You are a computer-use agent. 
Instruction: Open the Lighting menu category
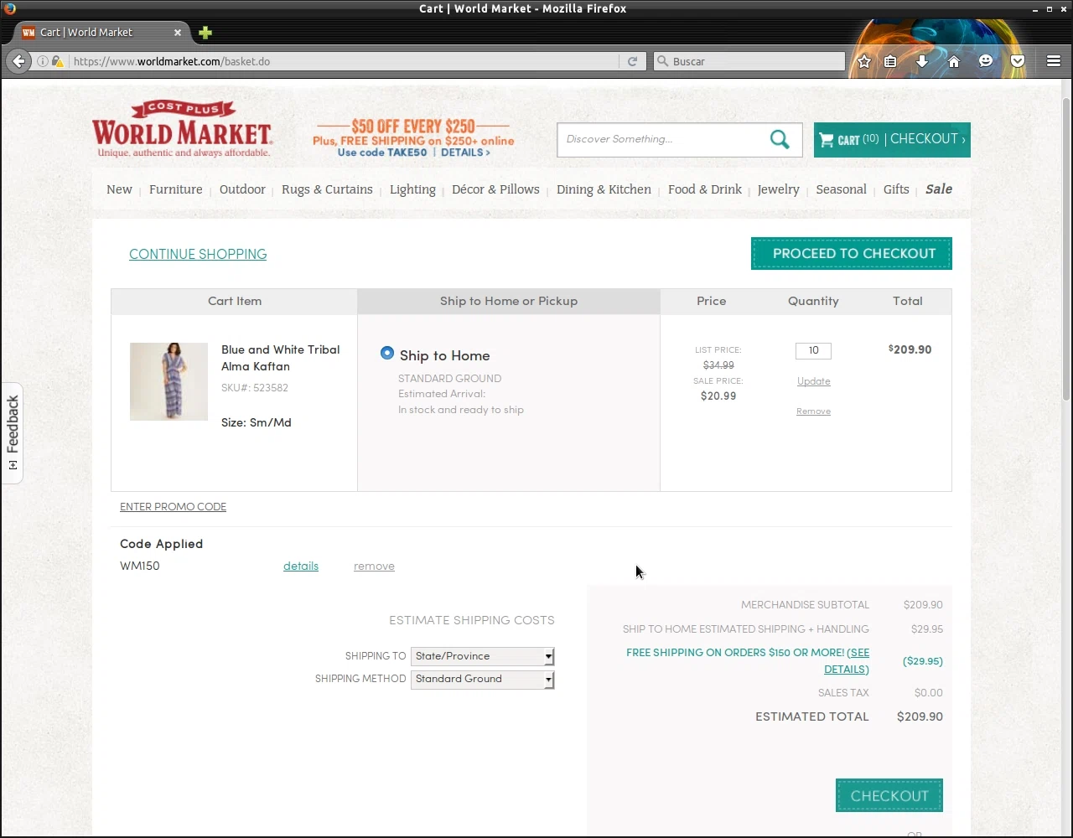coord(412,189)
